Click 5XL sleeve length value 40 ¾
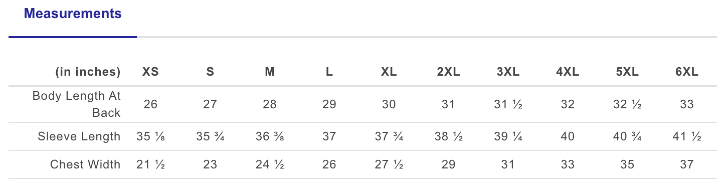727x191 pixels. [627, 136]
